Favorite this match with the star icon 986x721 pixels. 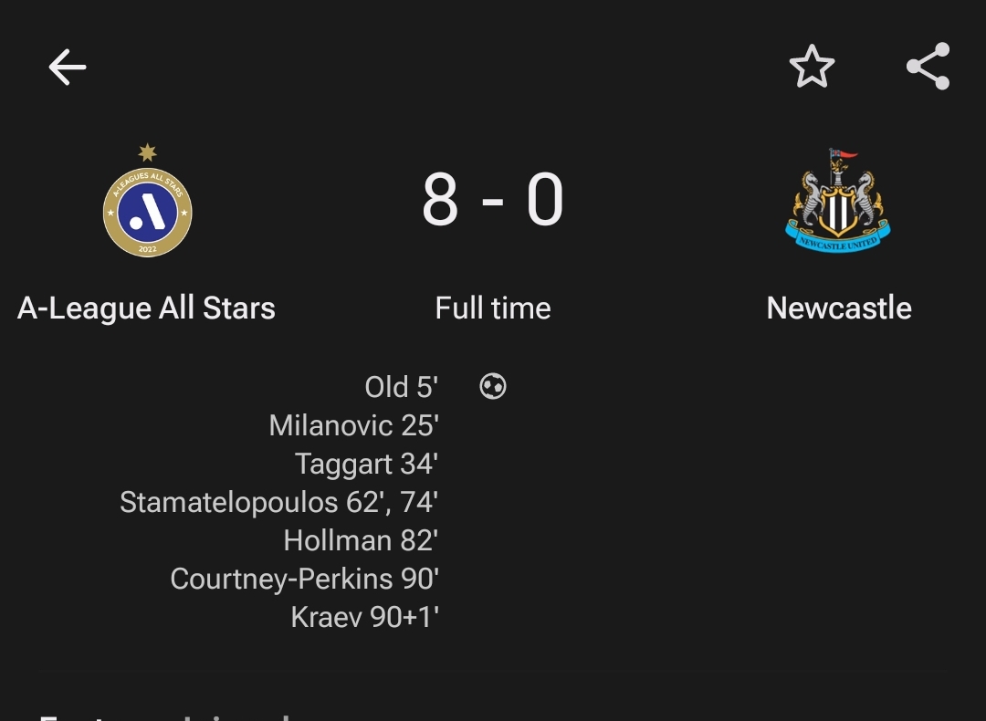pos(812,66)
